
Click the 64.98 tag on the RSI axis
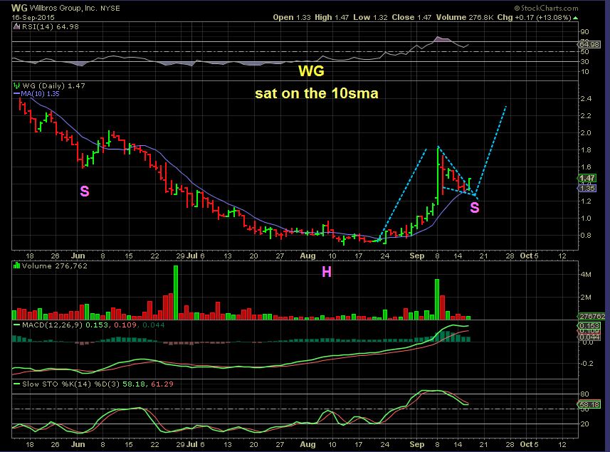(x=589, y=45)
